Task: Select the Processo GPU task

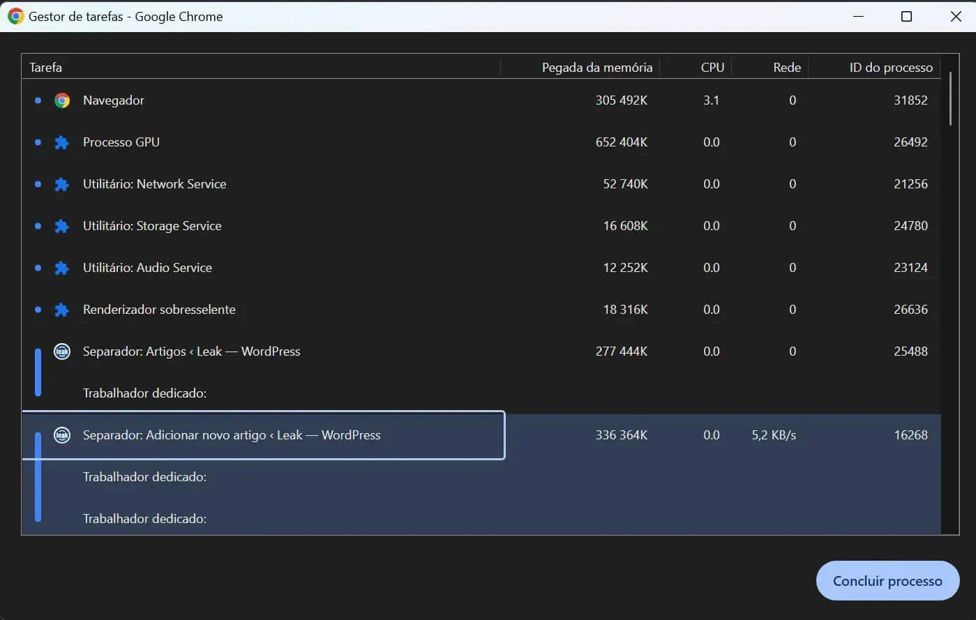Action: click(481, 142)
